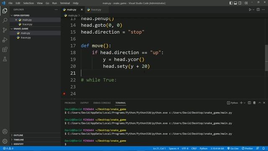Open the Python terminal profile label
Image resolution: width=268 pixels, height=151 pixels.
pyautogui.click(x=232, y=103)
